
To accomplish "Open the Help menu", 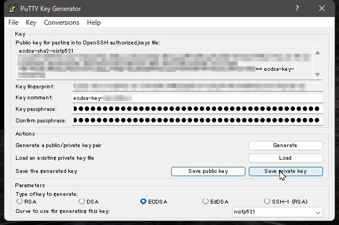I will point(94,22).
